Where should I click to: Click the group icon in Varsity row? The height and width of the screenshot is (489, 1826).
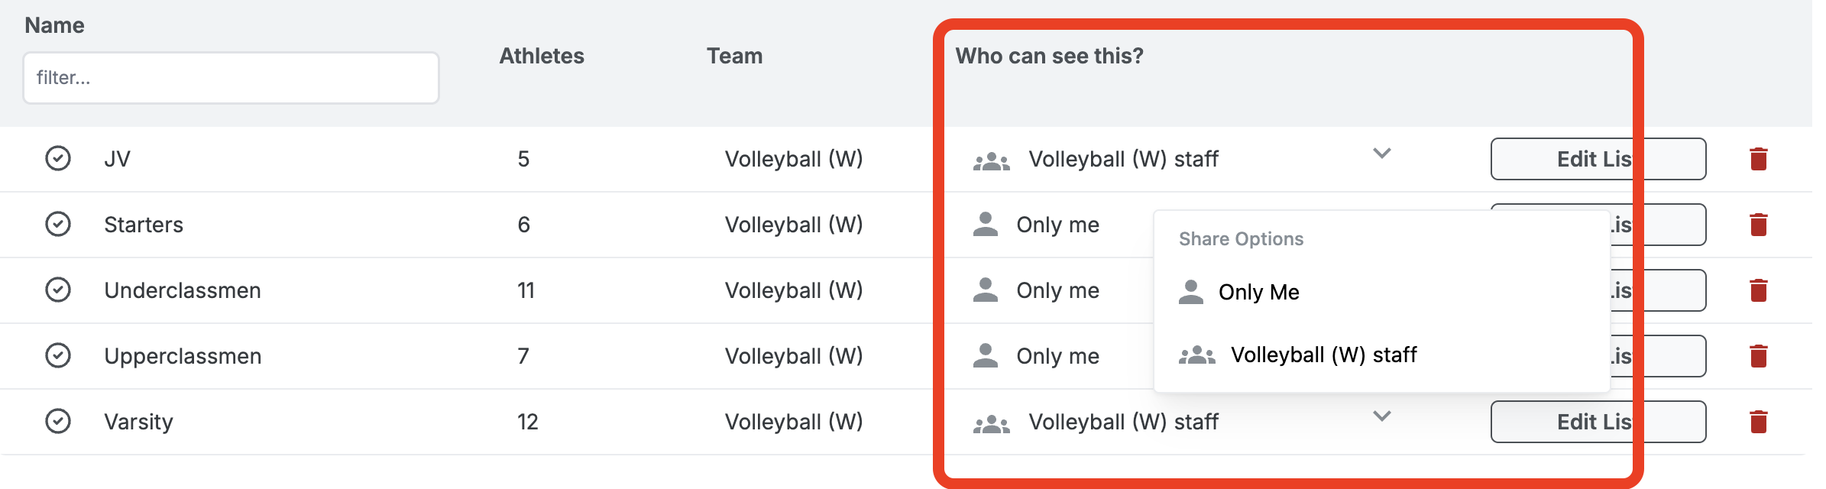991,423
